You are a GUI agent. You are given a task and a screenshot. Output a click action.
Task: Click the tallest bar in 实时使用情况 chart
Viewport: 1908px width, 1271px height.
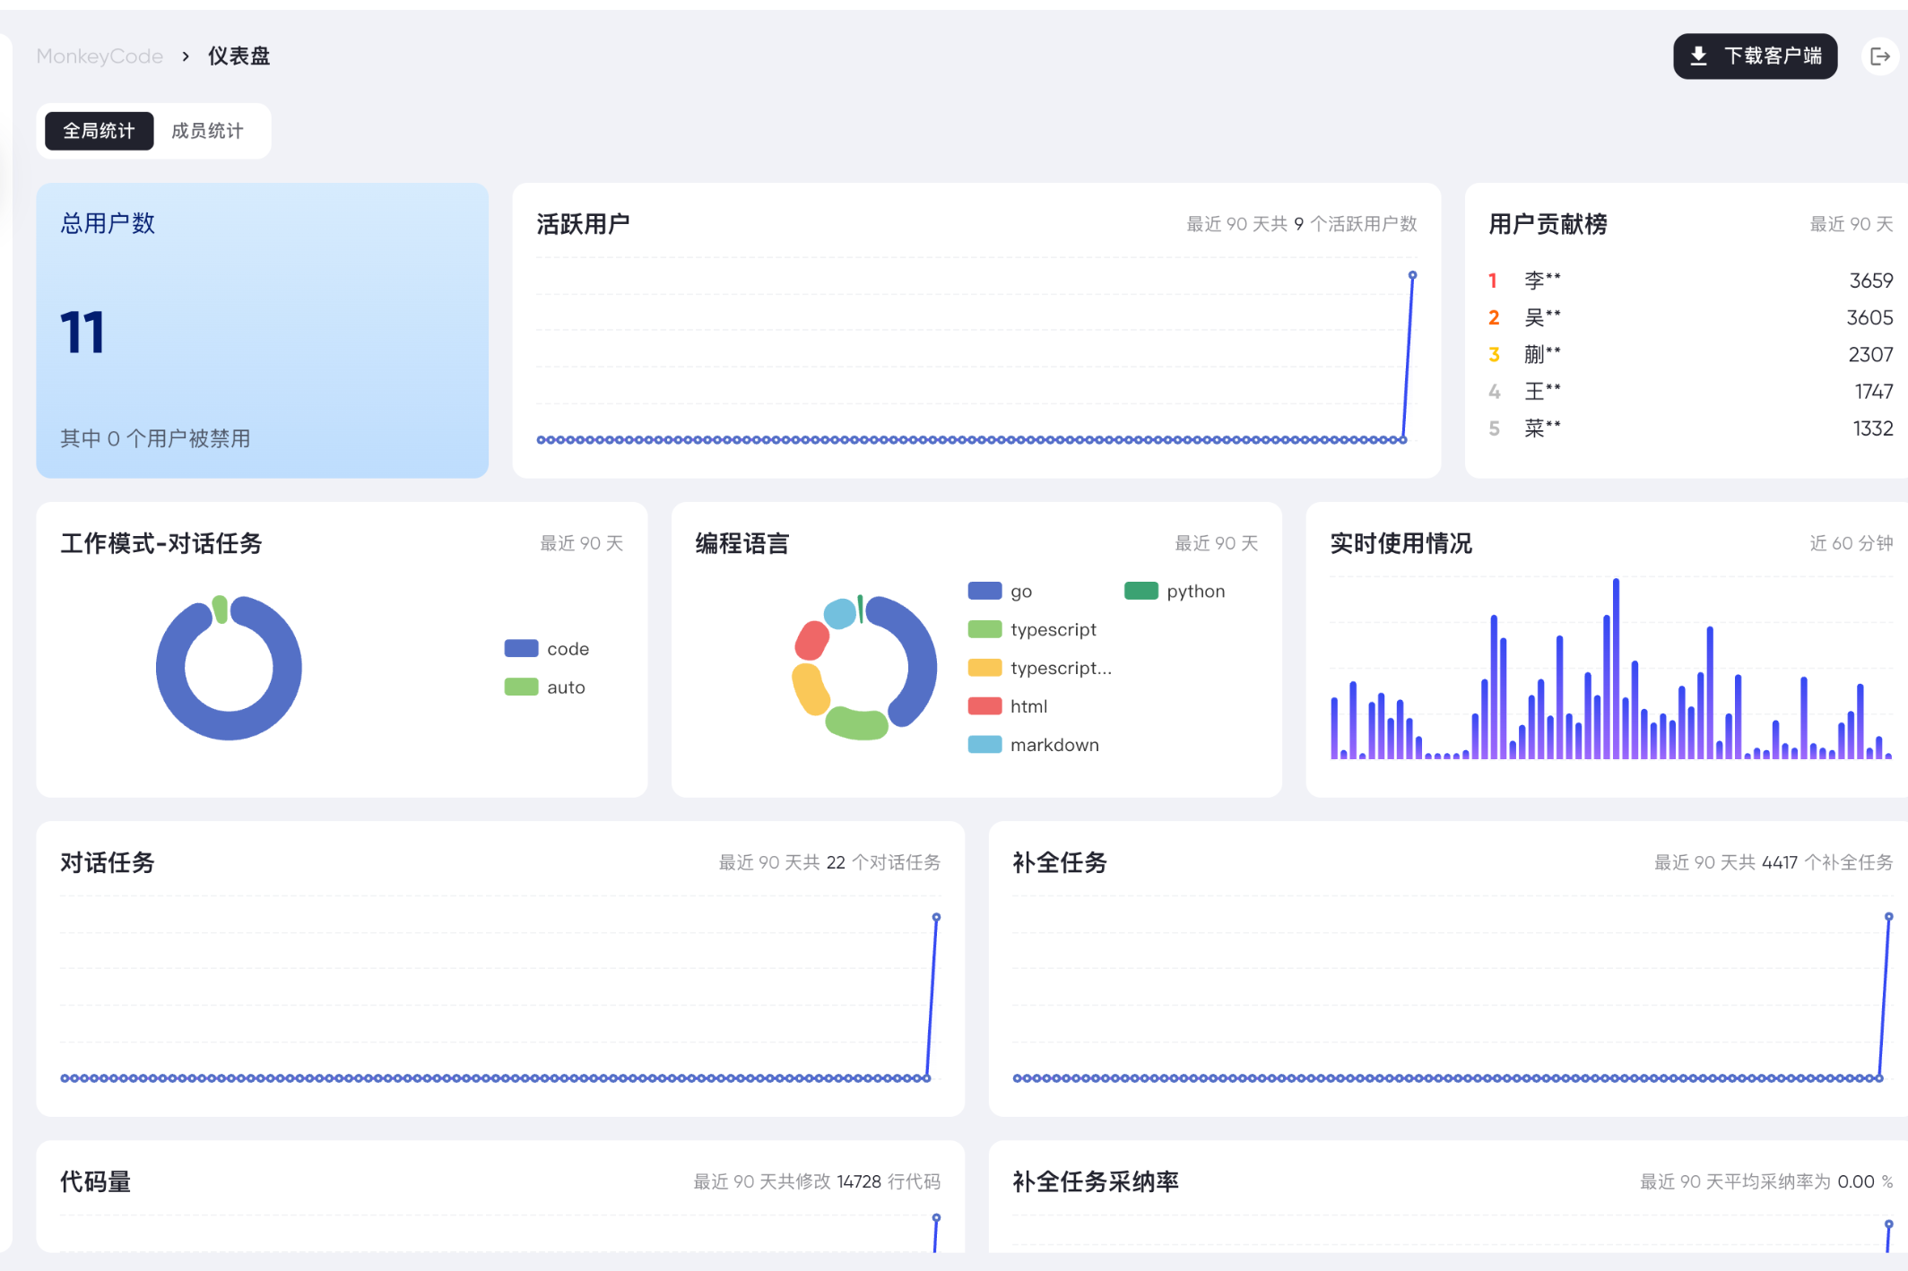1616,668
